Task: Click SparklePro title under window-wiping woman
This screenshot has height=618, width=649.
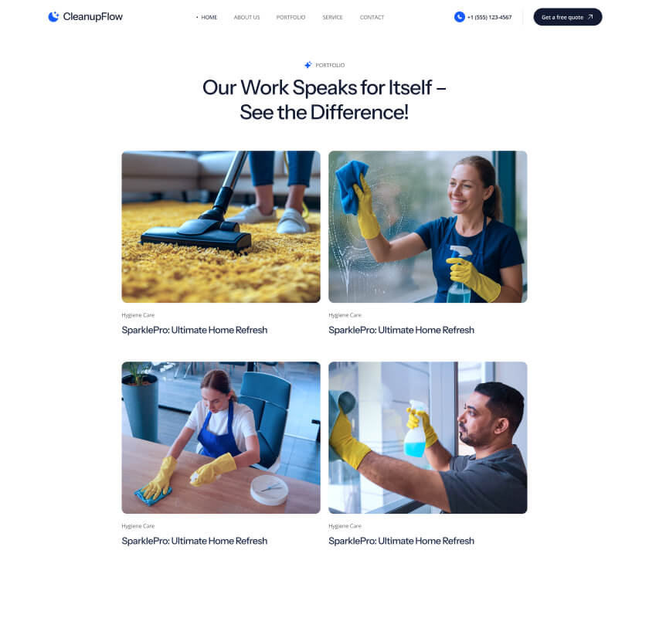Action: tap(401, 330)
